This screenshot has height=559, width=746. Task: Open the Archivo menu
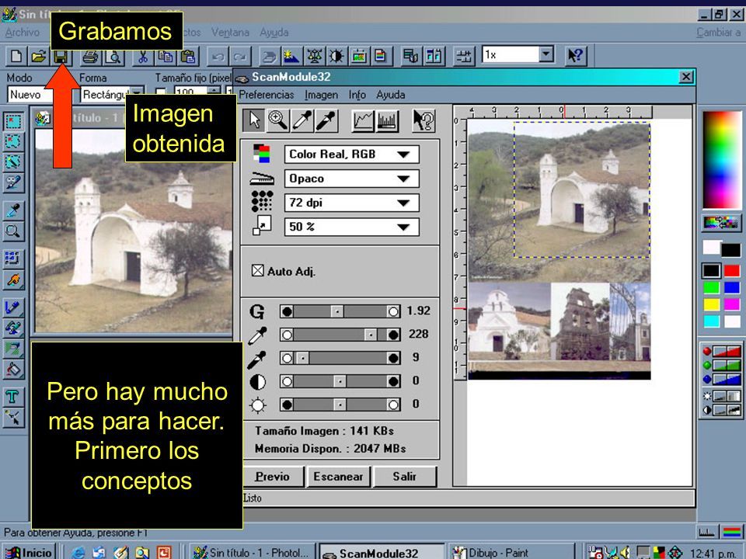tap(23, 33)
